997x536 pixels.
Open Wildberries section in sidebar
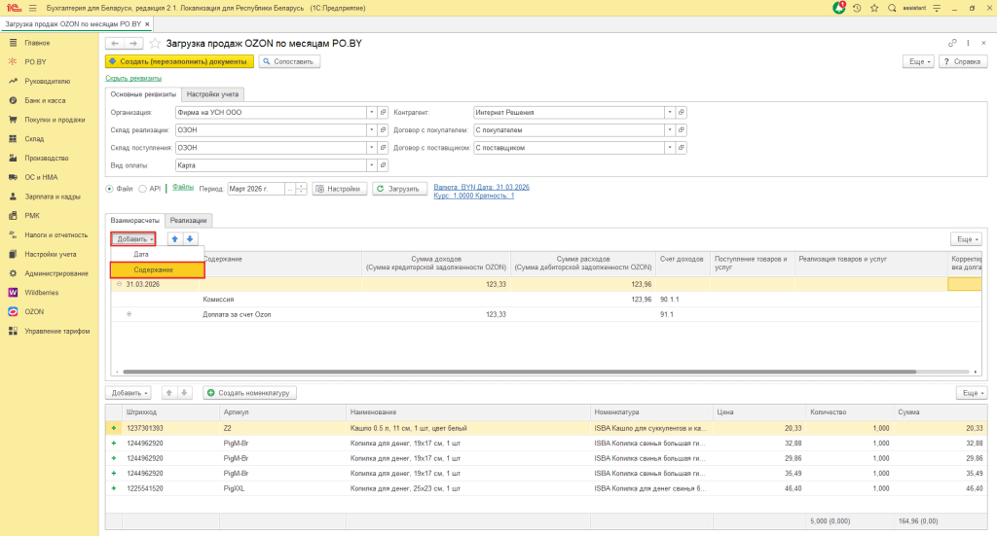(x=41, y=293)
